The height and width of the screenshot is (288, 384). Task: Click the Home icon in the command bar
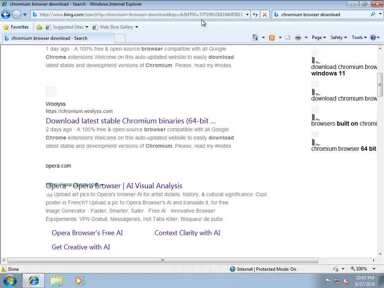tap(255, 37)
